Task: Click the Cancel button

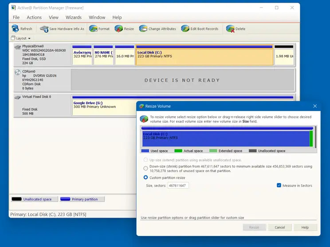Action: (x=280, y=227)
